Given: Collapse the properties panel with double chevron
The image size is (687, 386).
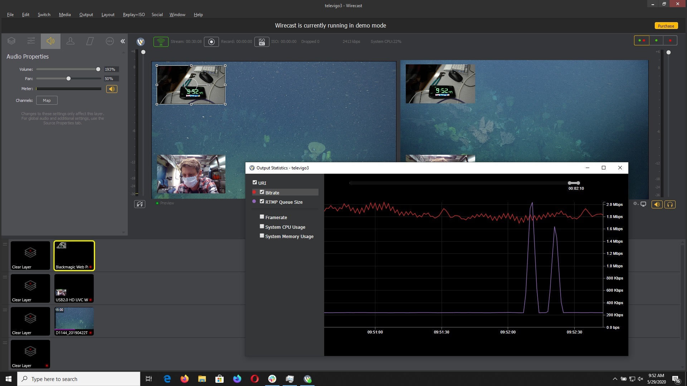Looking at the screenshot, I should [123, 41].
